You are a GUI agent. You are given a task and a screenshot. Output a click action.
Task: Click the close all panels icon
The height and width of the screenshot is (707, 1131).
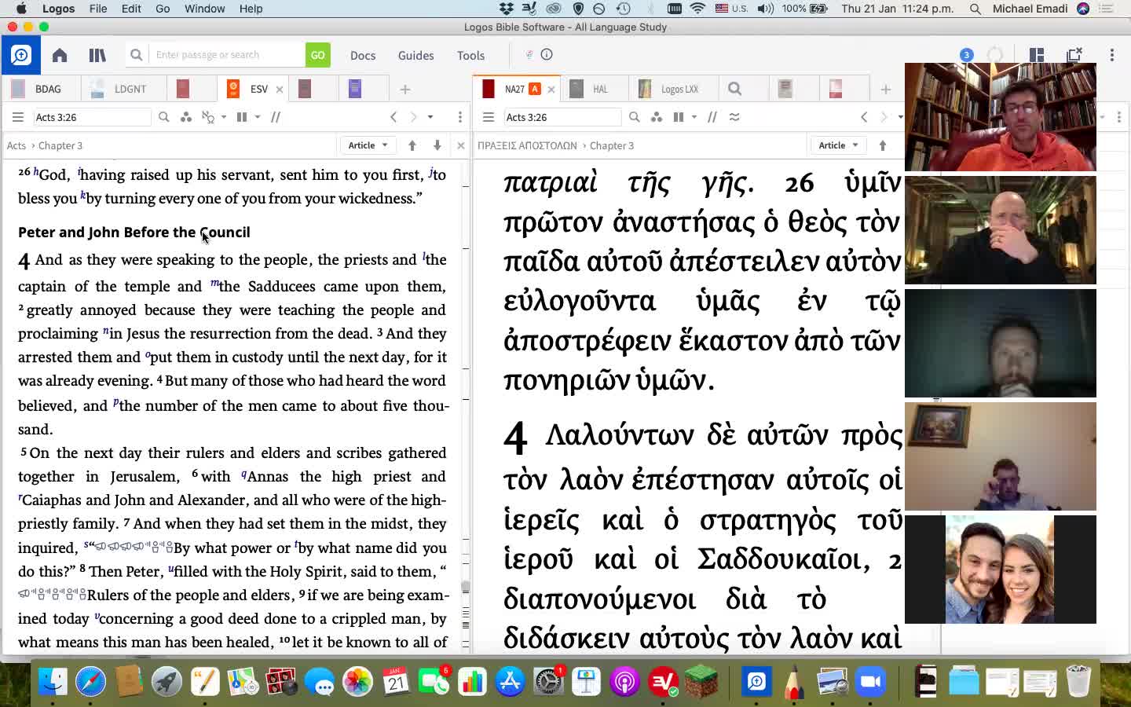1074,55
